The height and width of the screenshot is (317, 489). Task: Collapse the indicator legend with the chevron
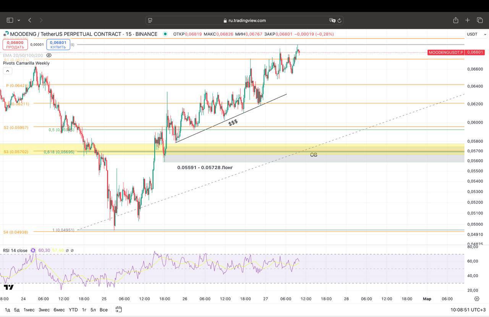point(7,71)
